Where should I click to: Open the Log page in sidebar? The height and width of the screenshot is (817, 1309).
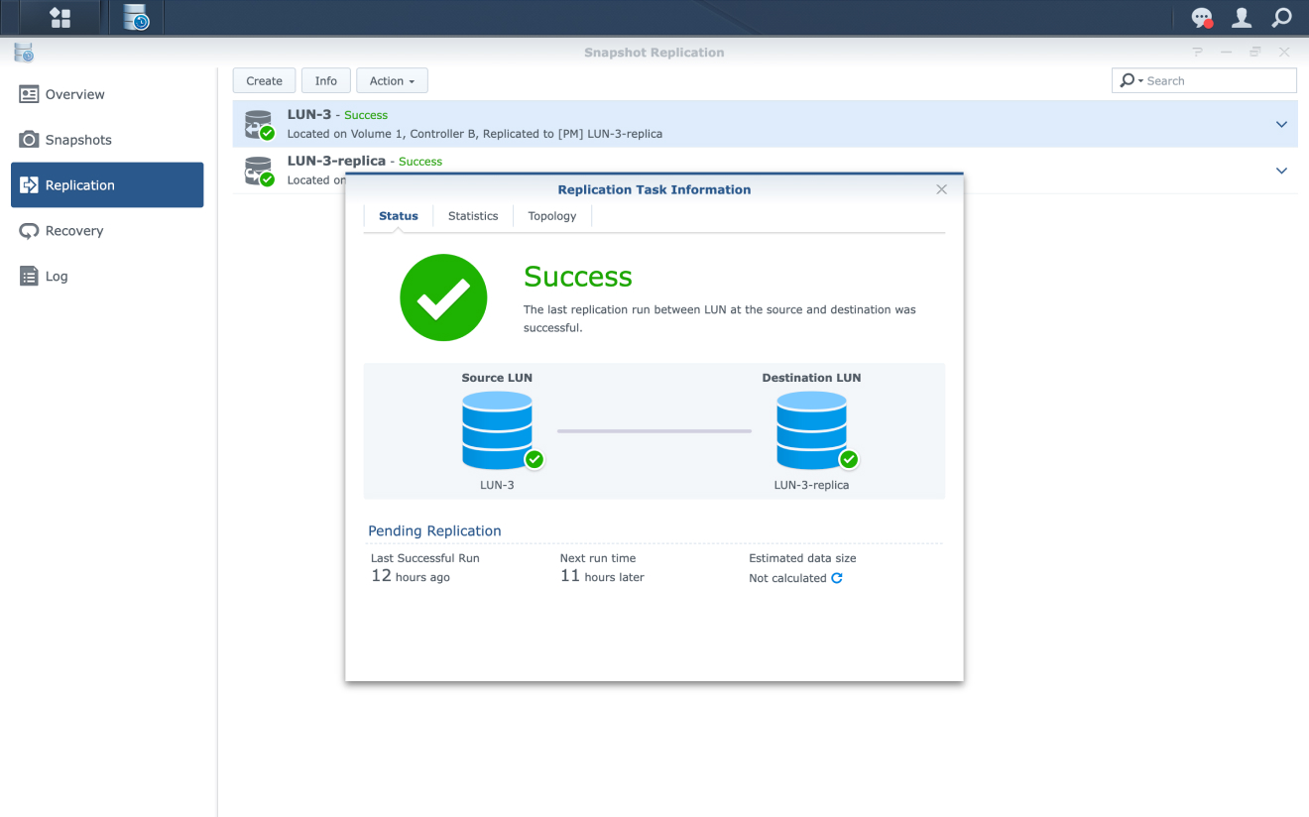(57, 277)
